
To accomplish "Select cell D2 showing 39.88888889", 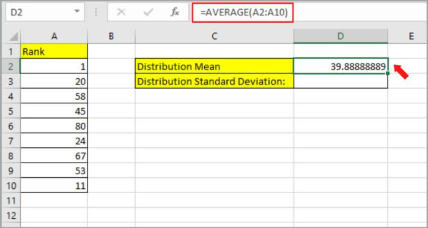I will click(341, 66).
